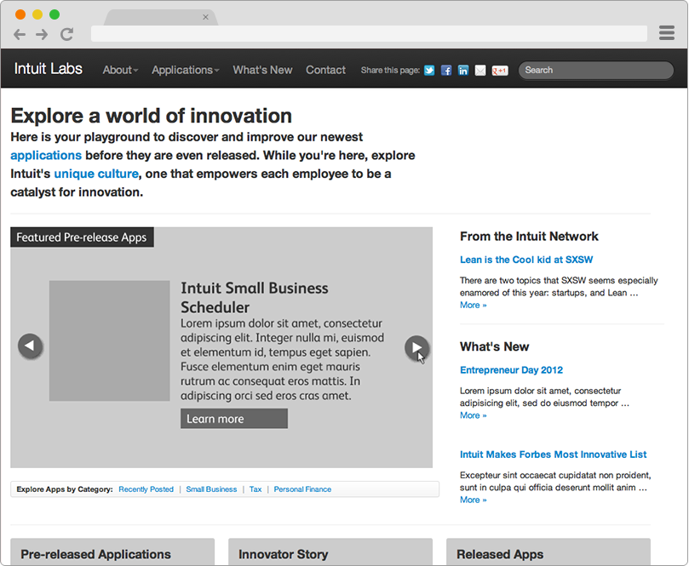The height and width of the screenshot is (566, 689).
Task: Go to the Intuit Labs home logo
Action: coord(49,69)
